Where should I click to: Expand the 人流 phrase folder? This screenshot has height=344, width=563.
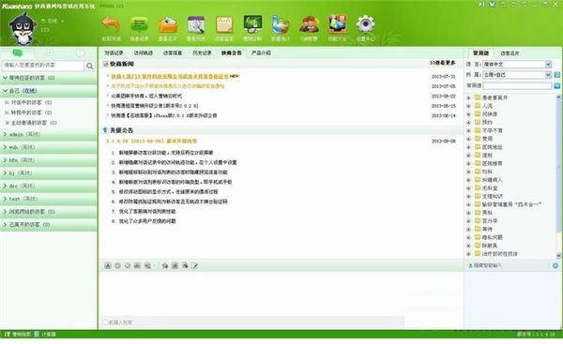point(468,106)
